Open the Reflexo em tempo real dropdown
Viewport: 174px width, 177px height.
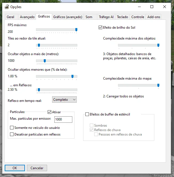[x=64, y=100]
